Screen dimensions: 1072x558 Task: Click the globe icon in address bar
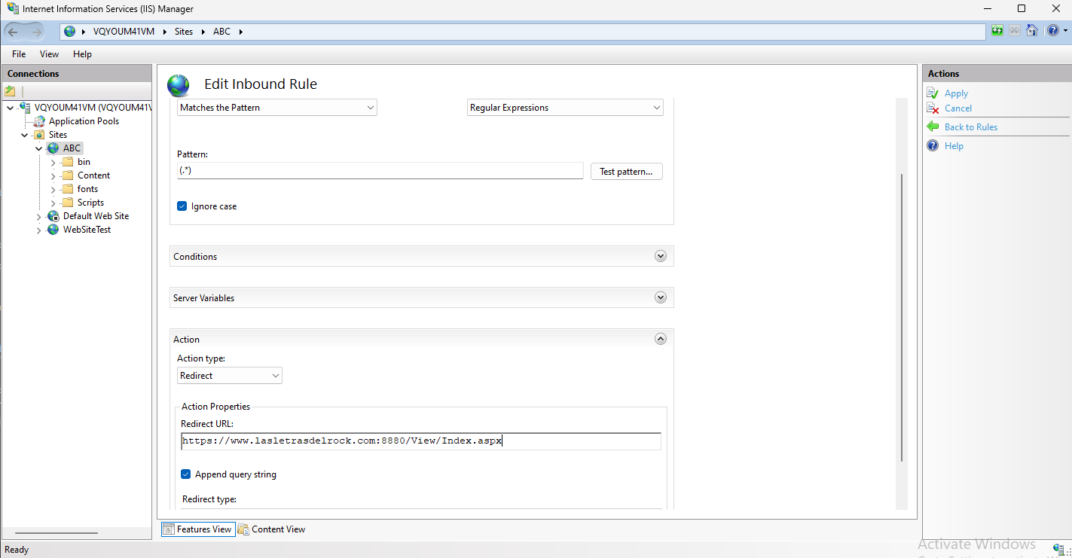tap(70, 32)
